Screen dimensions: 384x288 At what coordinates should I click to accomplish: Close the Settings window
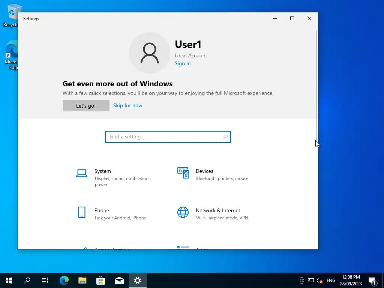(x=309, y=18)
